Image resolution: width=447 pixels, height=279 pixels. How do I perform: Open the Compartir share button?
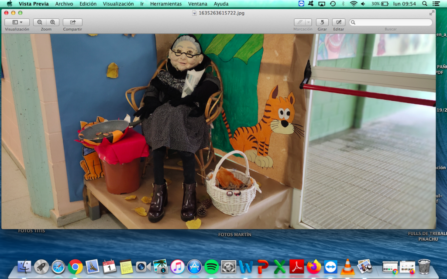pos(72,22)
